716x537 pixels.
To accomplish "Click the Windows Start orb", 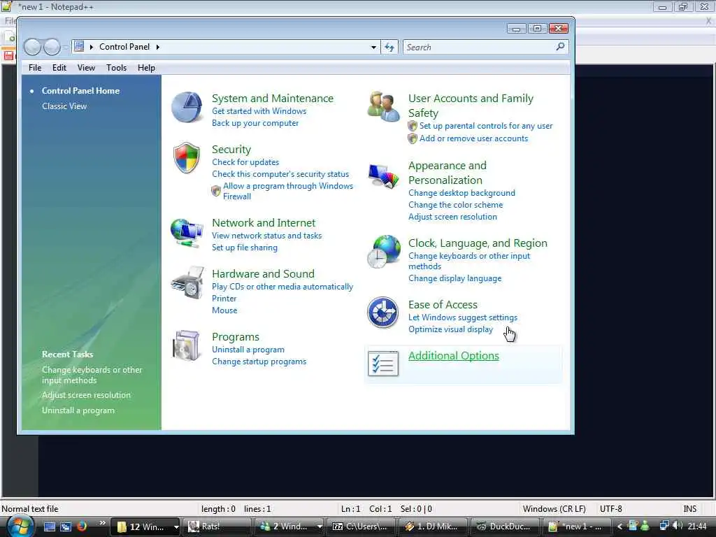I will pyautogui.click(x=20, y=527).
